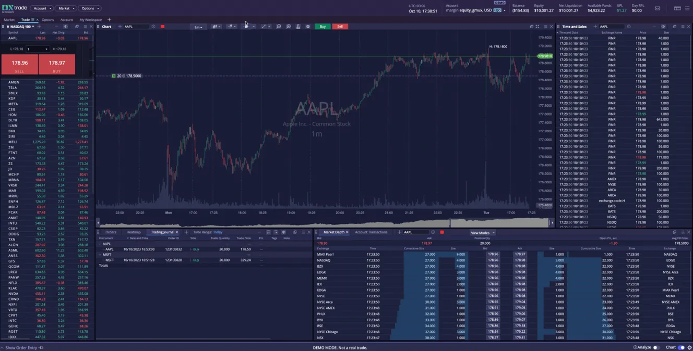The height and width of the screenshot is (351, 693).
Task: Detach the Chart panel into a window
Action: [532, 27]
